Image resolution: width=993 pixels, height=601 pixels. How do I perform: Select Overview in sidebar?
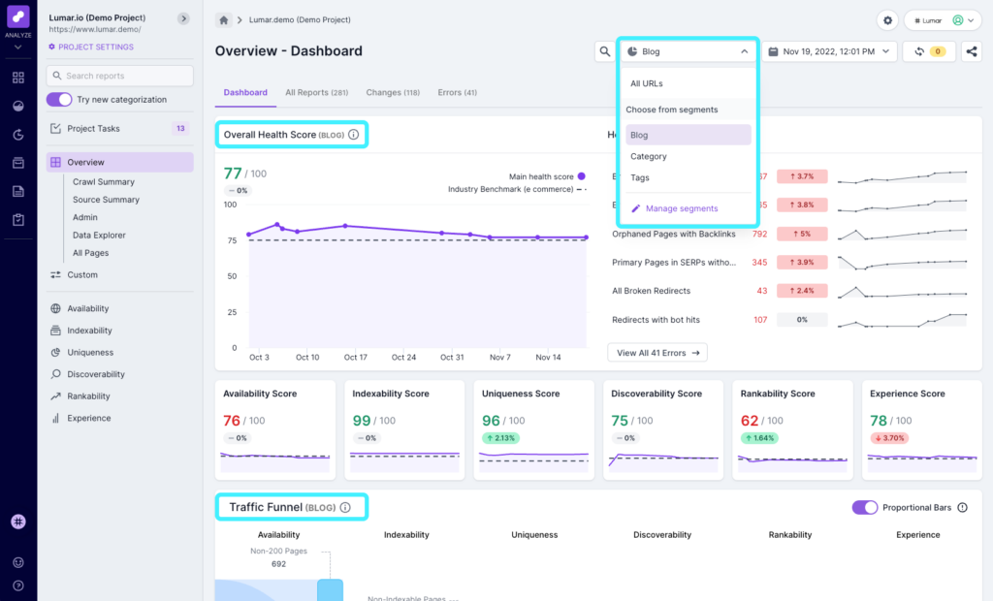tap(119, 162)
